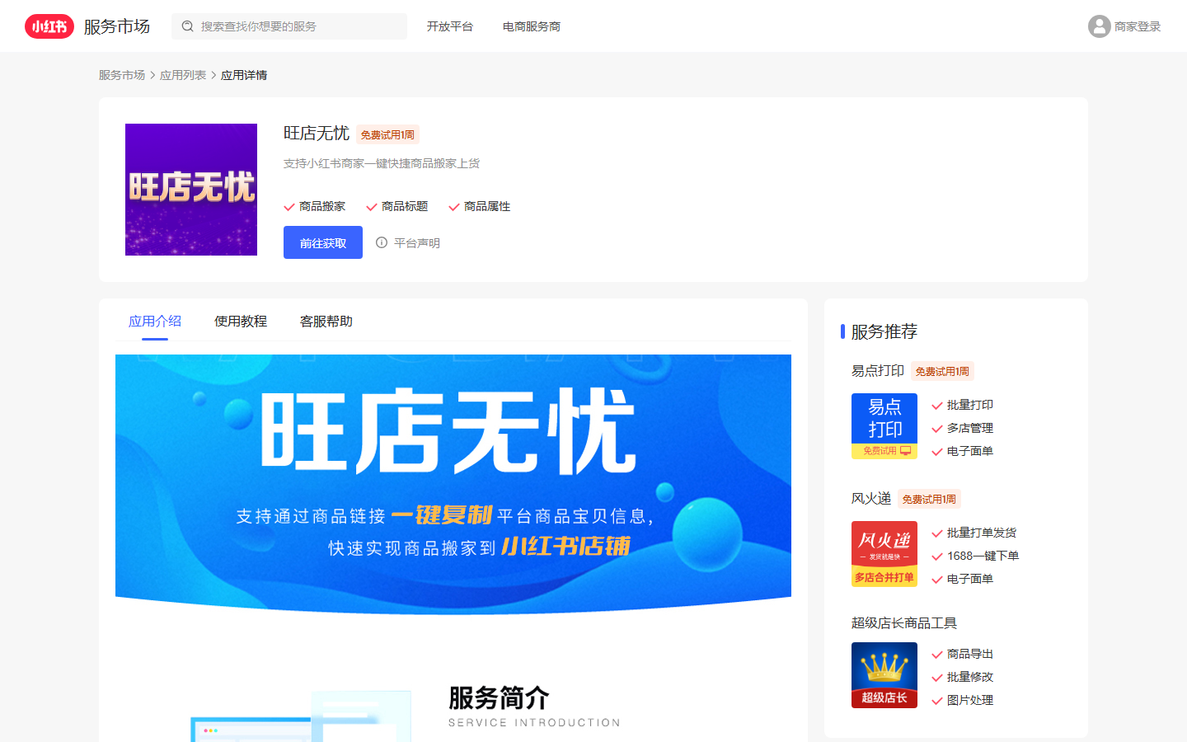Viewport: 1187px width, 742px height.
Task: Click 电子面单 under 风火递
Action: (970, 579)
